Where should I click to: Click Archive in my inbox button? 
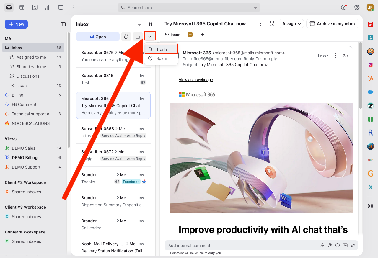333,24
